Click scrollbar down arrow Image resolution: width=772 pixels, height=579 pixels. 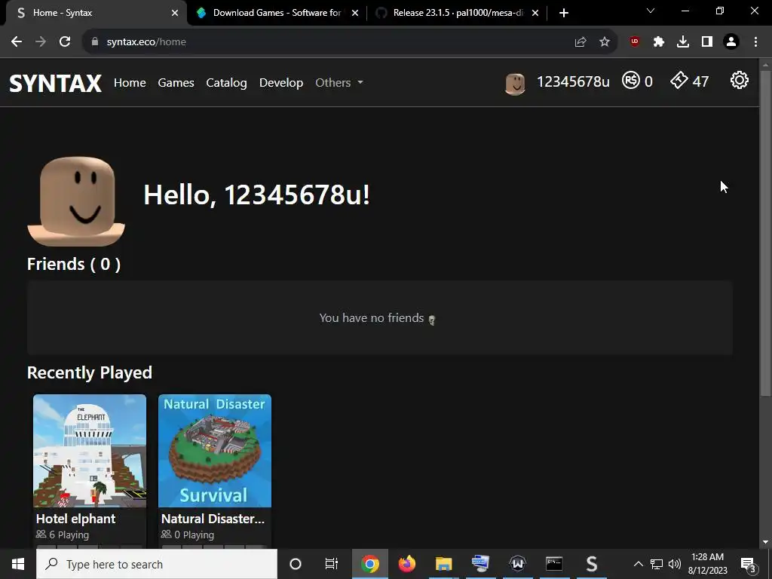(x=765, y=542)
